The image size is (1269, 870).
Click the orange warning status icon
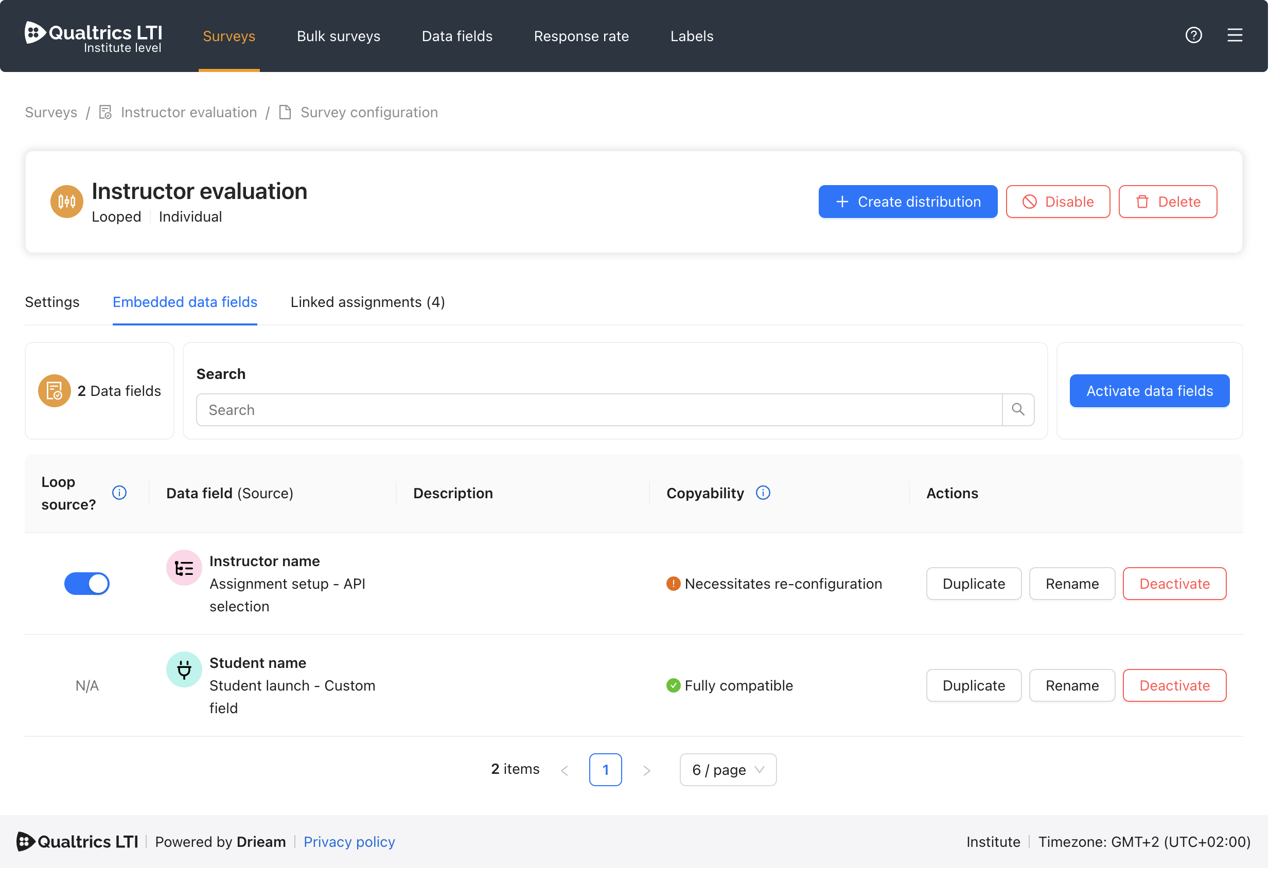[x=674, y=585]
